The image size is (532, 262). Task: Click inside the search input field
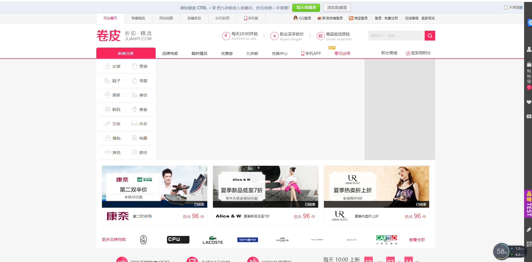[x=396, y=36]
